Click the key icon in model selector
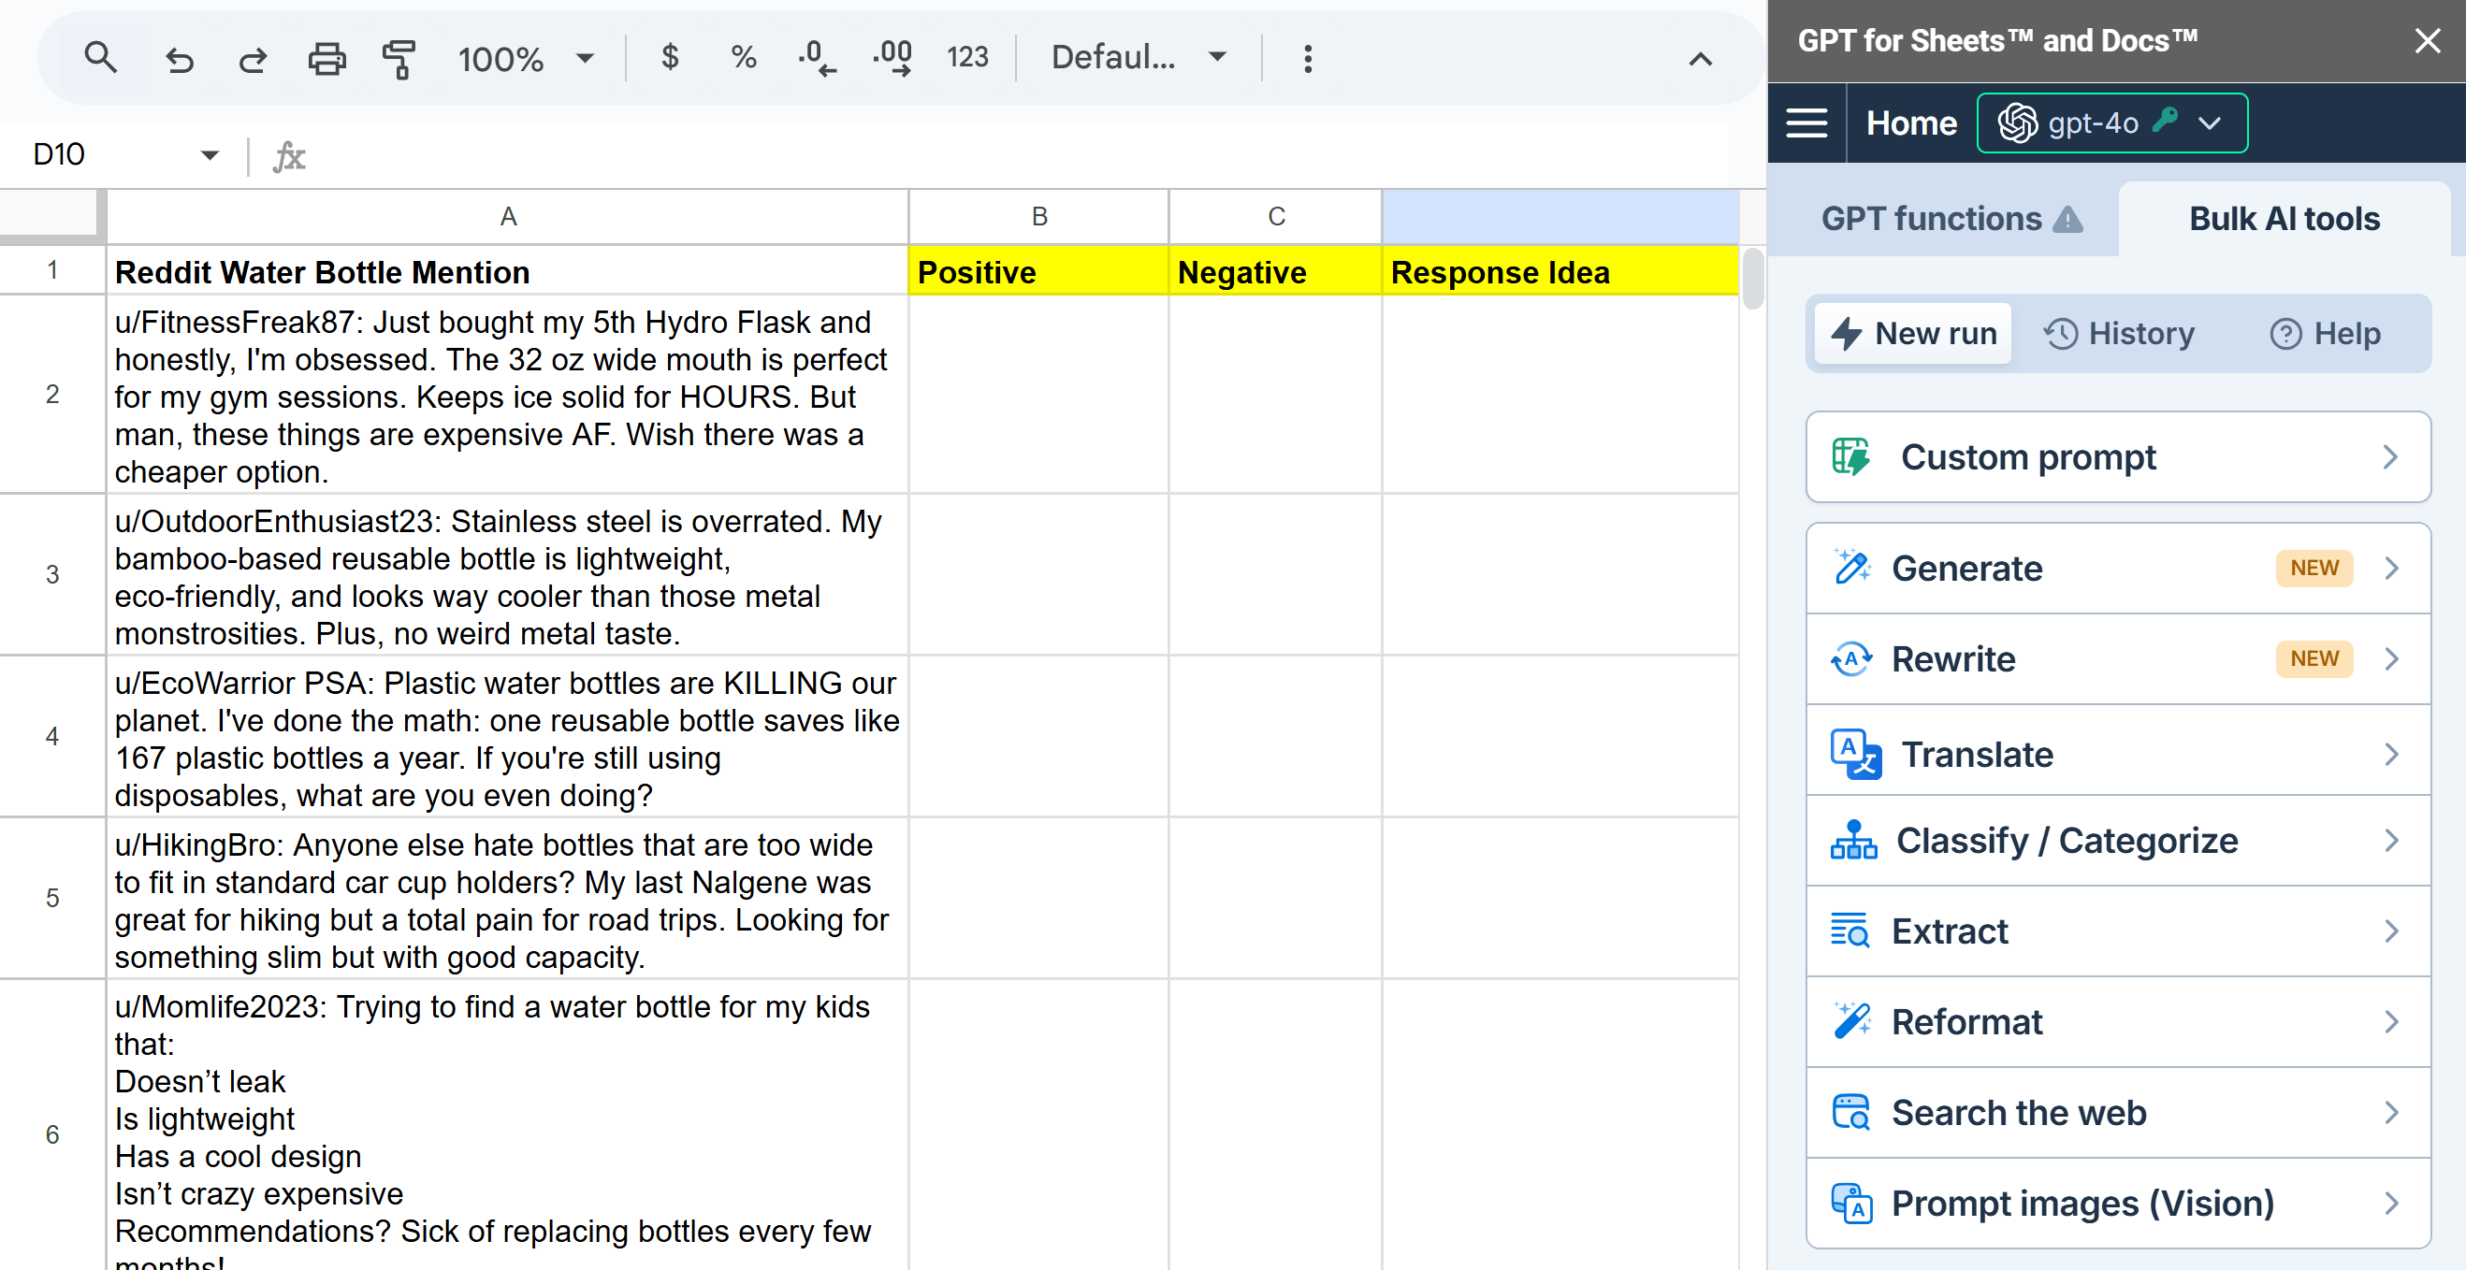This screenshot has width=2466, height=1270. 2166,120
